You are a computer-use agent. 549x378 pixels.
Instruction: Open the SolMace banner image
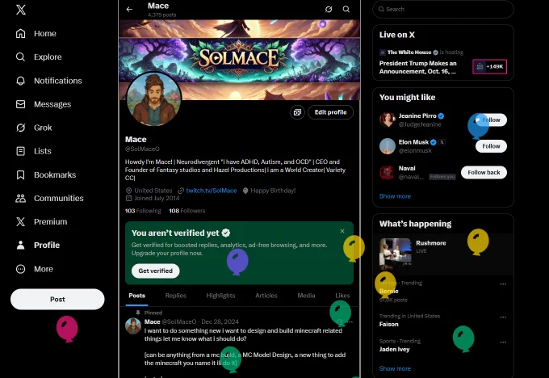[240, 60]
